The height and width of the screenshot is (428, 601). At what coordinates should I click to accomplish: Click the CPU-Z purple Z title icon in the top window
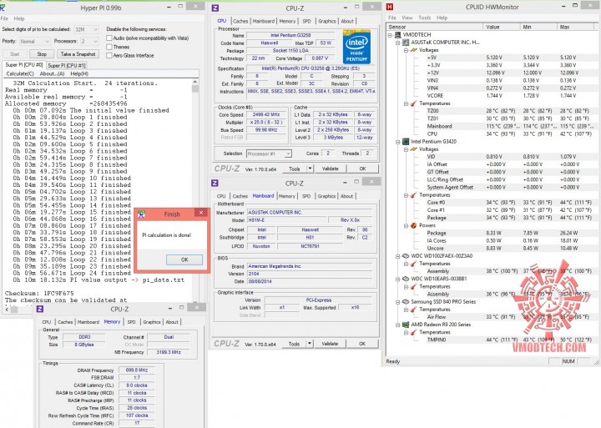click(x=215, y=8)
